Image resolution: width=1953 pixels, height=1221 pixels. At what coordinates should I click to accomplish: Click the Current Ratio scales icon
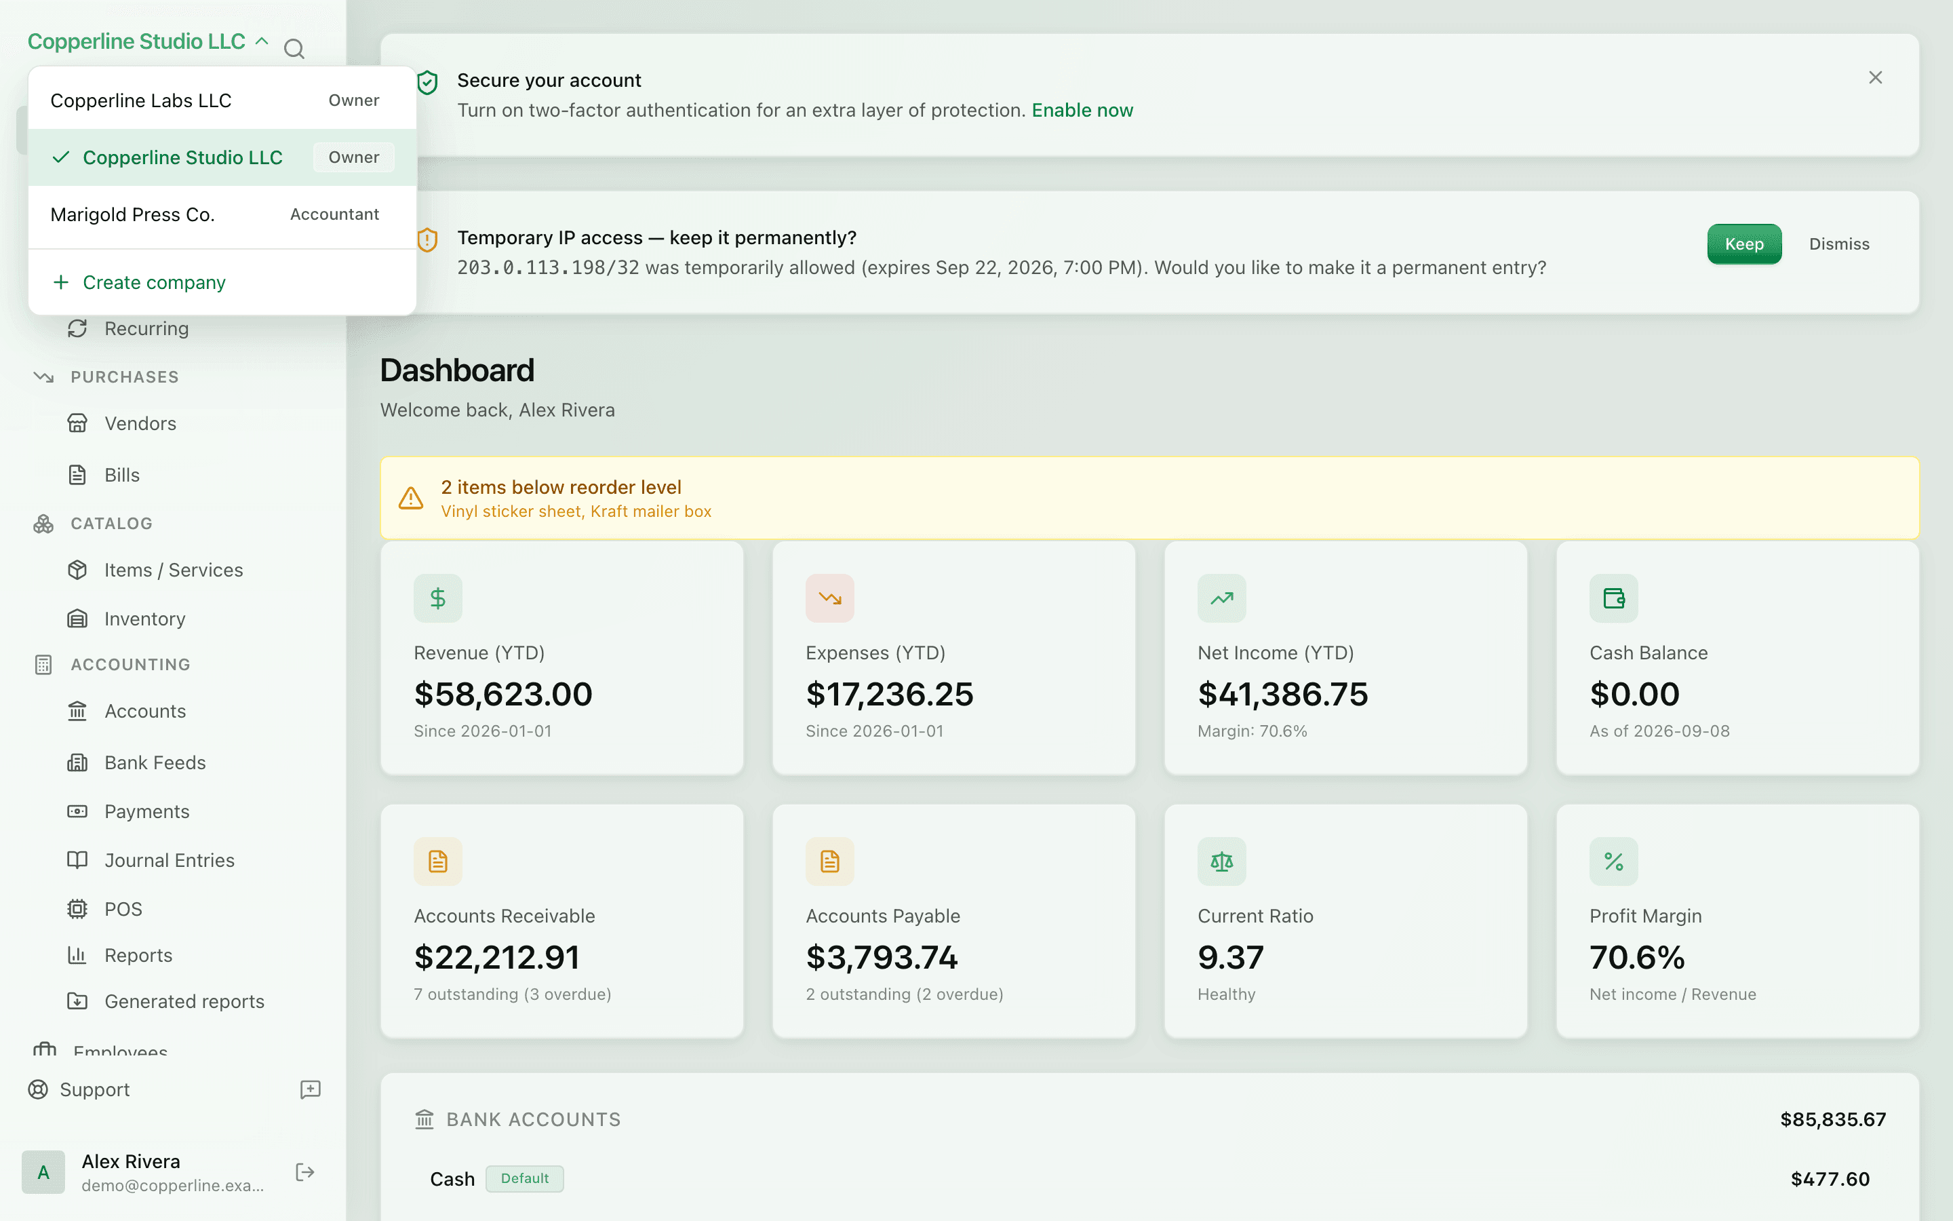tap(1222, 861)
